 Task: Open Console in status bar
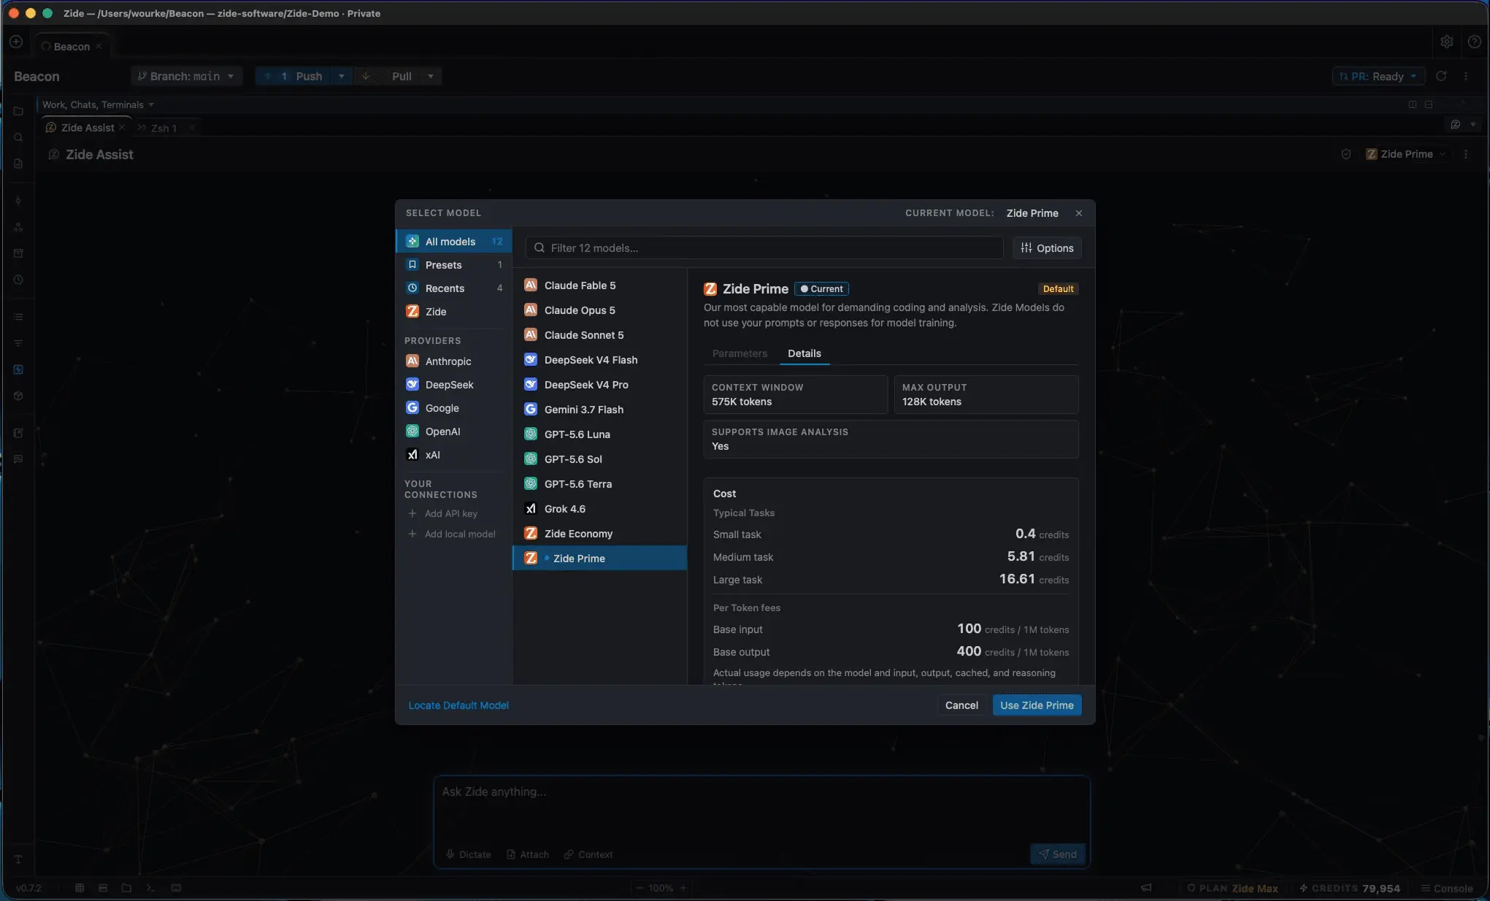[x=1447, y=889]
